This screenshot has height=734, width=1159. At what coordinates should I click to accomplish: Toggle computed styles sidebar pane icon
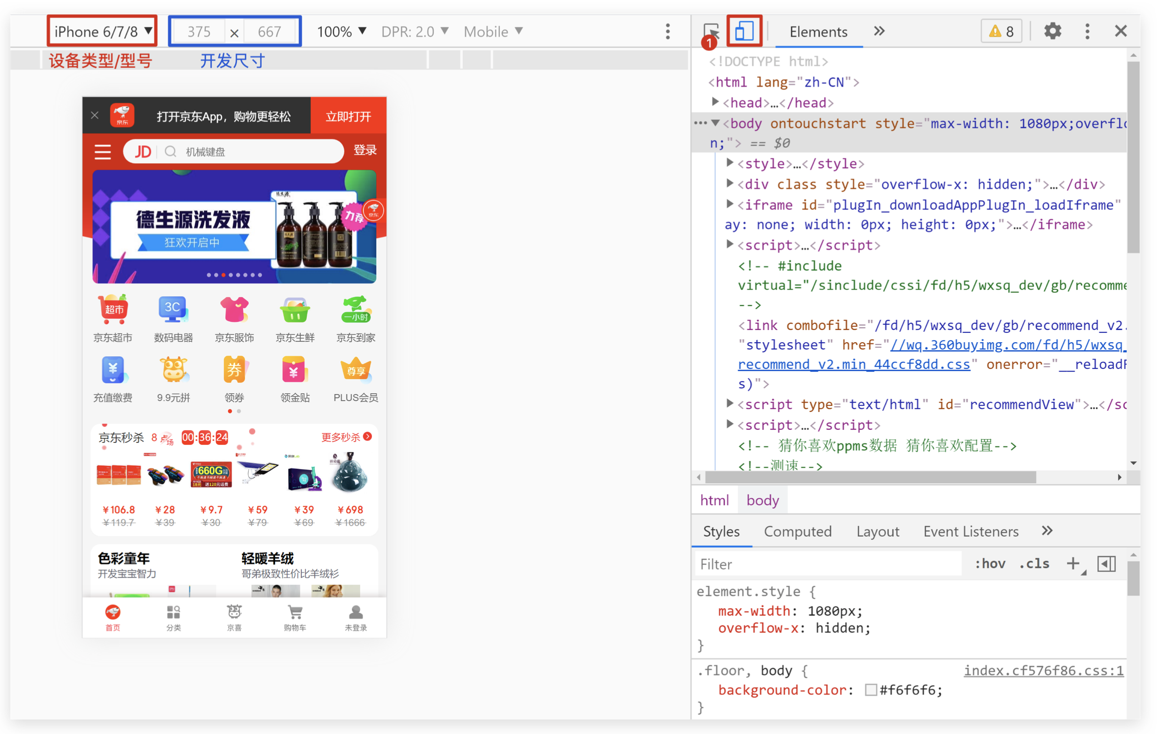pyautogui.click(x=1106, y=563)
